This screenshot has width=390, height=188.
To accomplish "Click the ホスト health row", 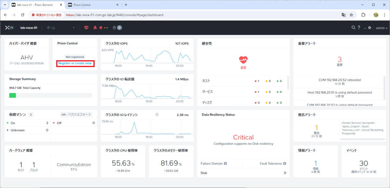I will tap(242, 81).
